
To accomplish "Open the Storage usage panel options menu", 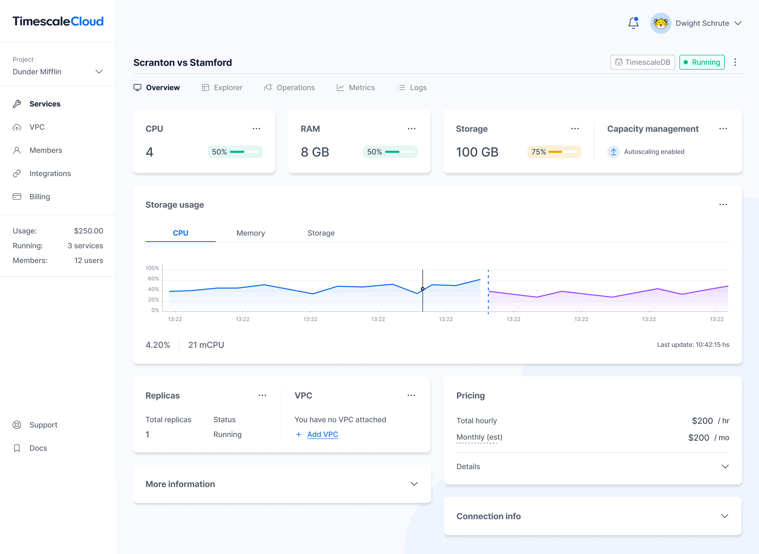I will pos(723,205).
